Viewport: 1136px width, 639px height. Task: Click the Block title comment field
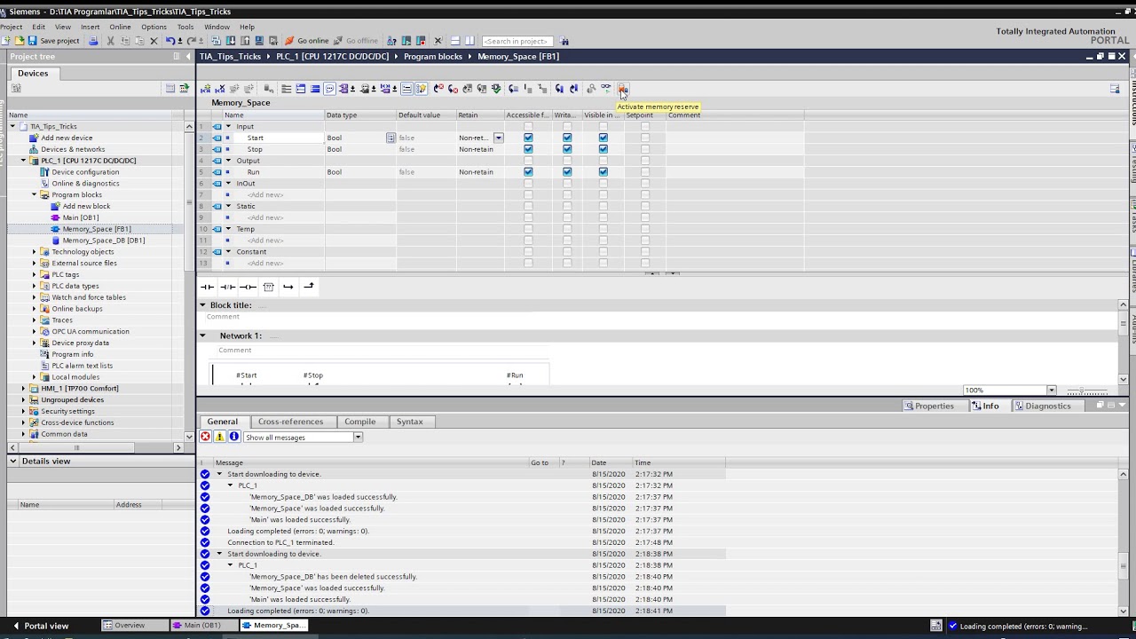point(659,317)
